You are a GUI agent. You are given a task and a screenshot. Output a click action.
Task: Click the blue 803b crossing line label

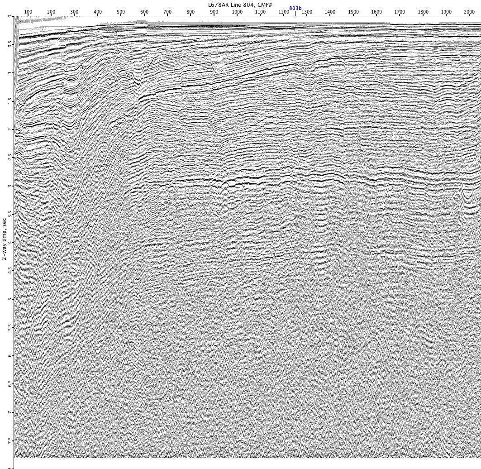pyautogui.click(x=295, y=8)
